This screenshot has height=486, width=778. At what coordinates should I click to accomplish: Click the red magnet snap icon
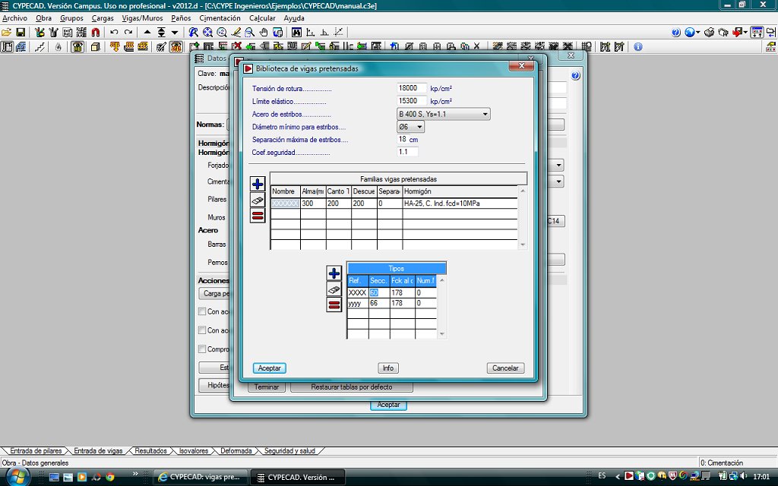[96, 33]
